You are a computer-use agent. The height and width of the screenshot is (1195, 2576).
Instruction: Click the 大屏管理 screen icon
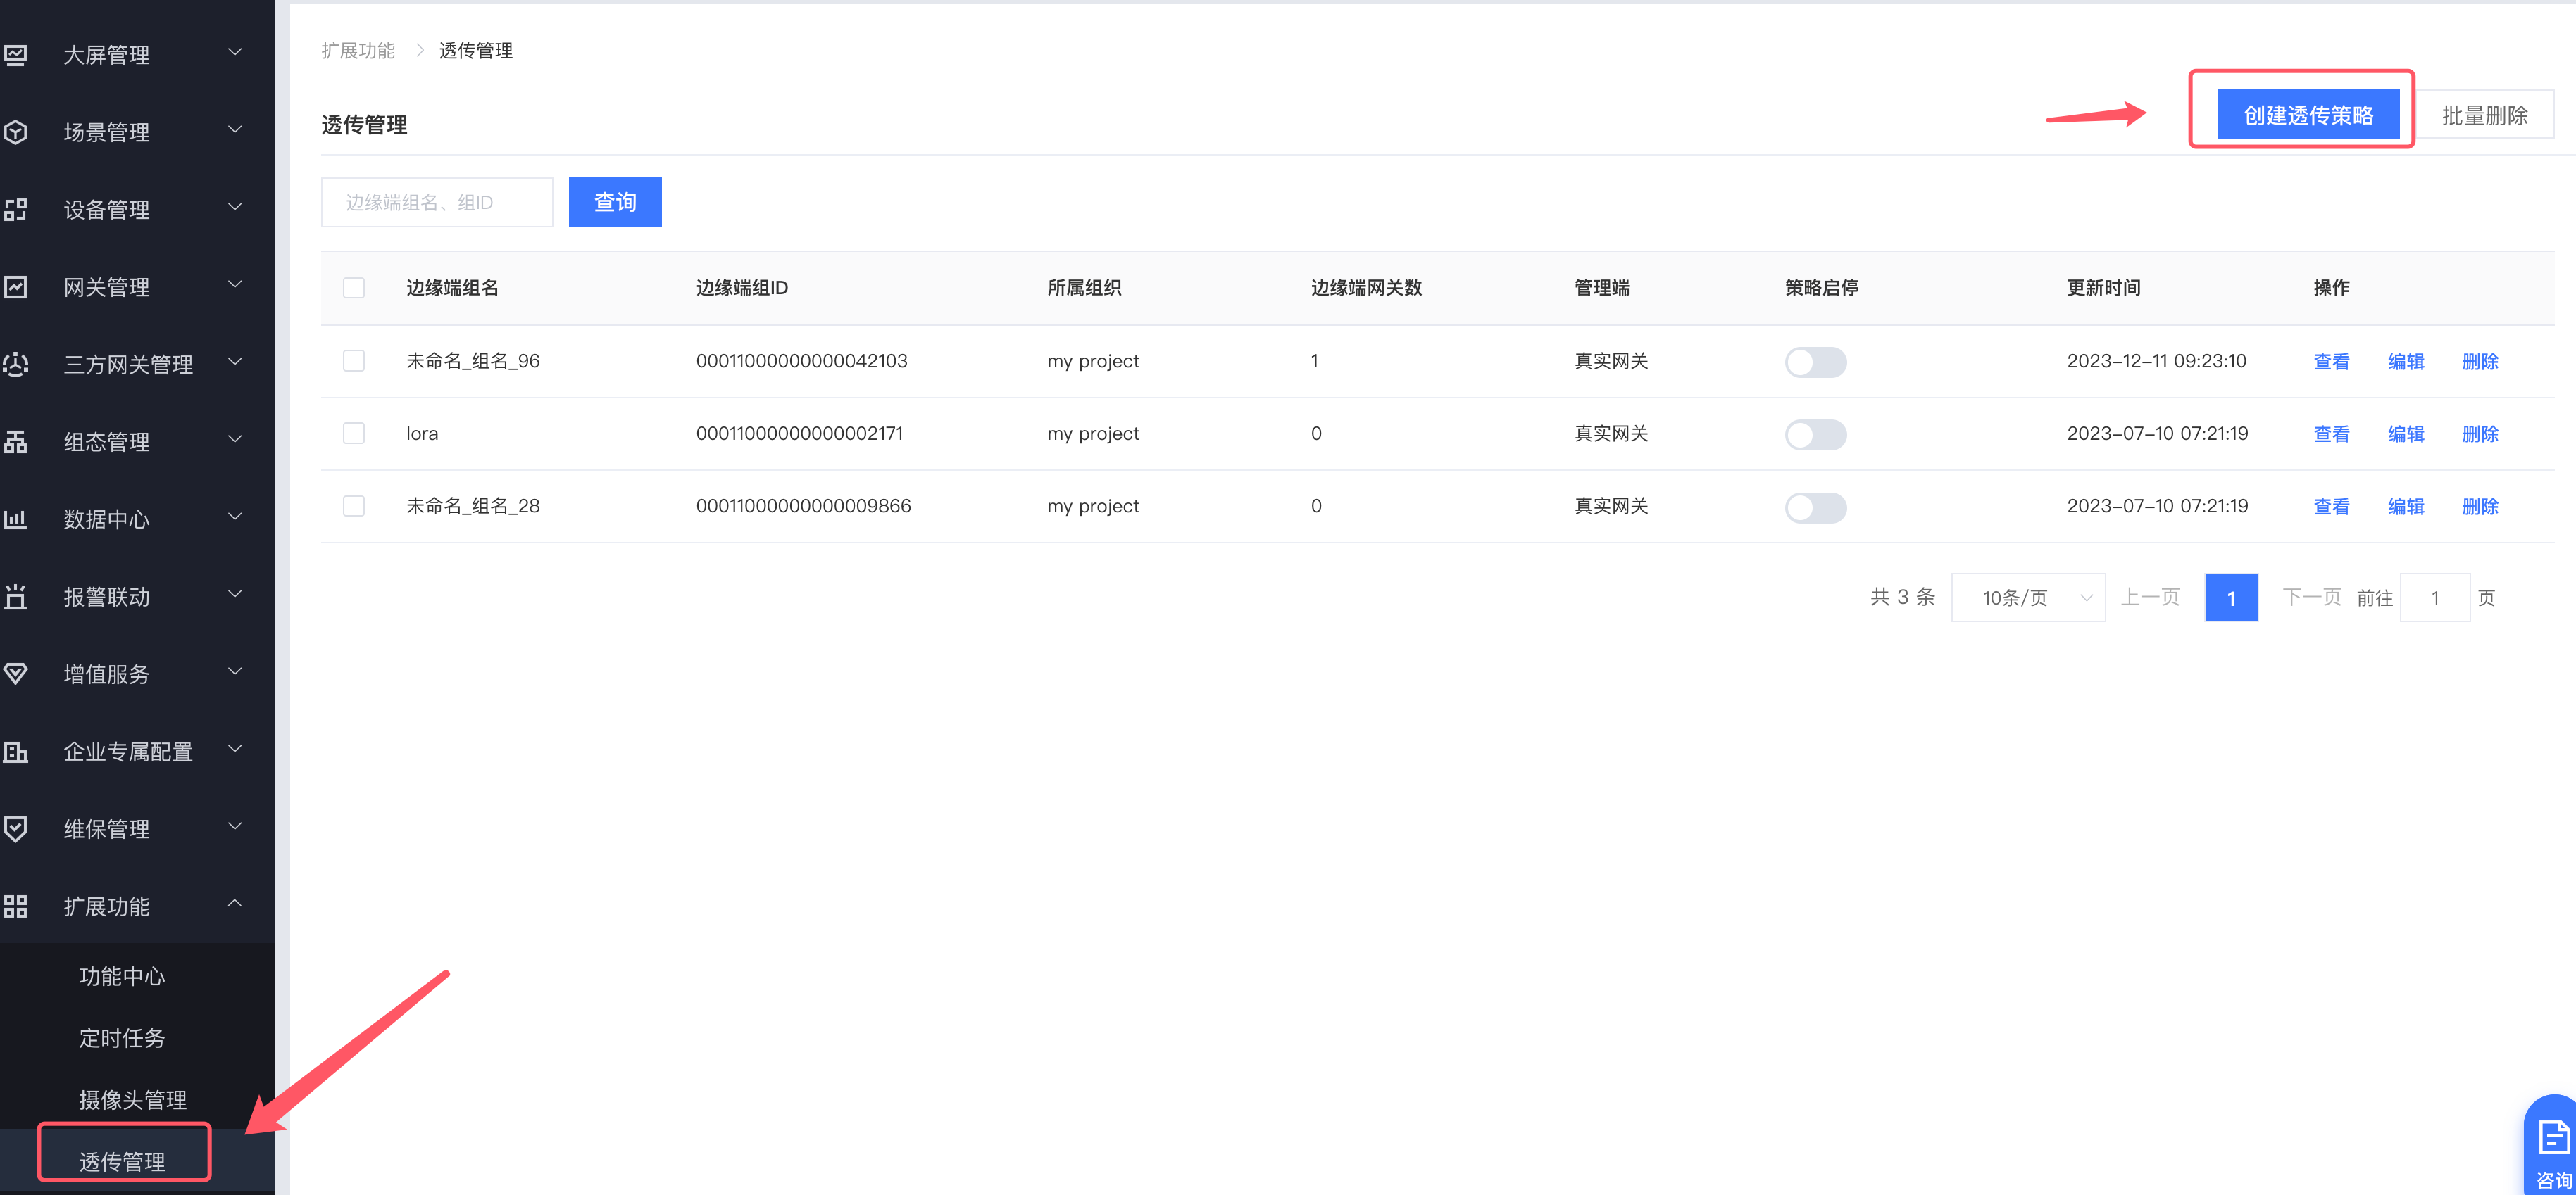pos(15,55)
